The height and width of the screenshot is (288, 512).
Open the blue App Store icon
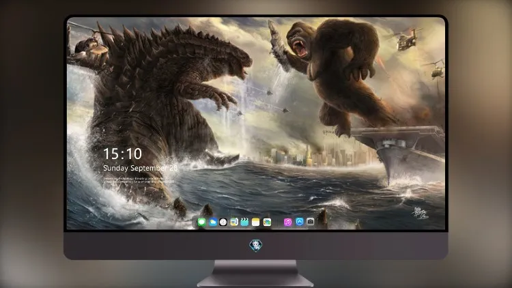coord(300,222)
